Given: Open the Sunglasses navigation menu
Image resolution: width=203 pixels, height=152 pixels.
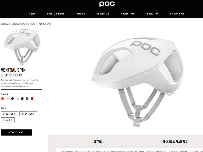Looking at the screenshot, I should point(103,14).
